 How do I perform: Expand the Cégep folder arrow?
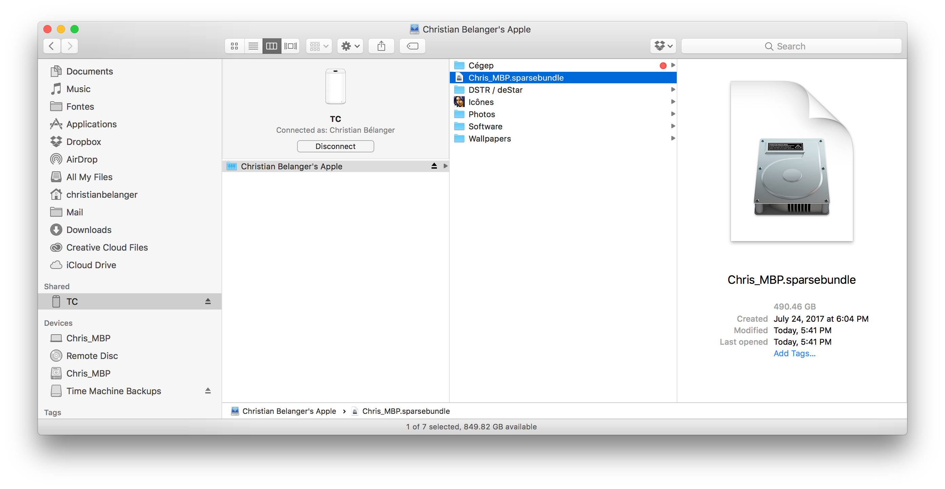coord(673,65)
